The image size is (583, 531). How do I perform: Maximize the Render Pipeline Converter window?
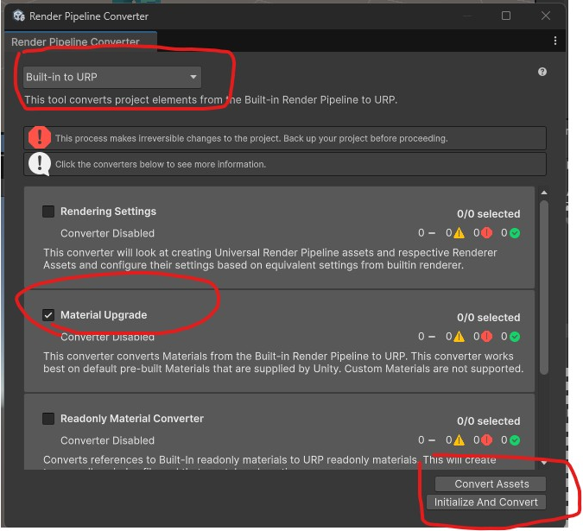click(506, 16)
